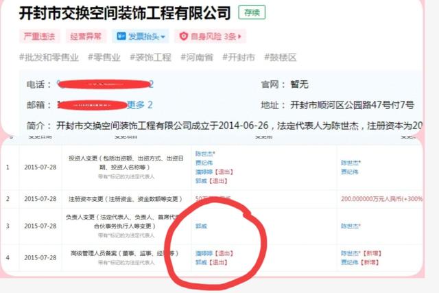Click 陈世杰*【新增】 in row 4

point(361,253)
